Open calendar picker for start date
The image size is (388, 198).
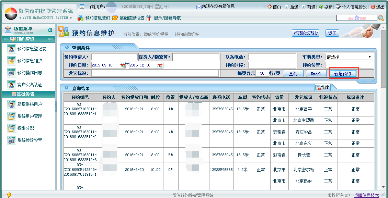[x=122, y=65]
